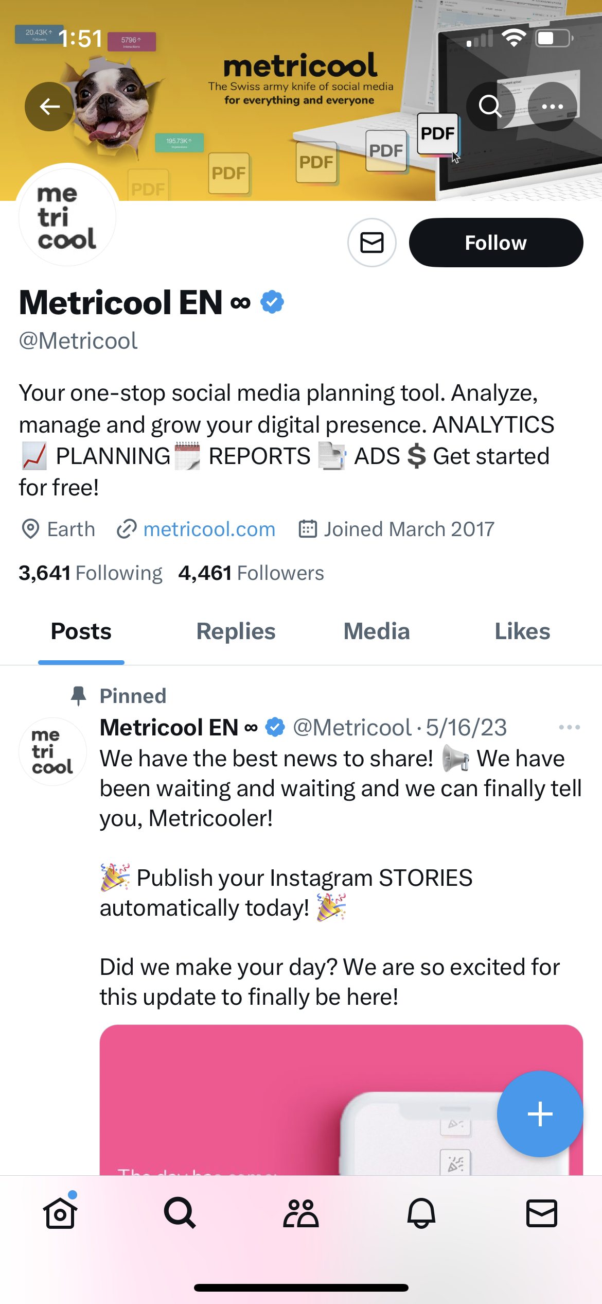The width and height of the screenshot is (602, 1304).
Task: Follow the Metricool EN account
Action: tap(495, 243)
